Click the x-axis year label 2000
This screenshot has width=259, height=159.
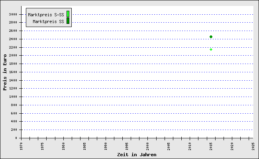(x=148, y=146)
